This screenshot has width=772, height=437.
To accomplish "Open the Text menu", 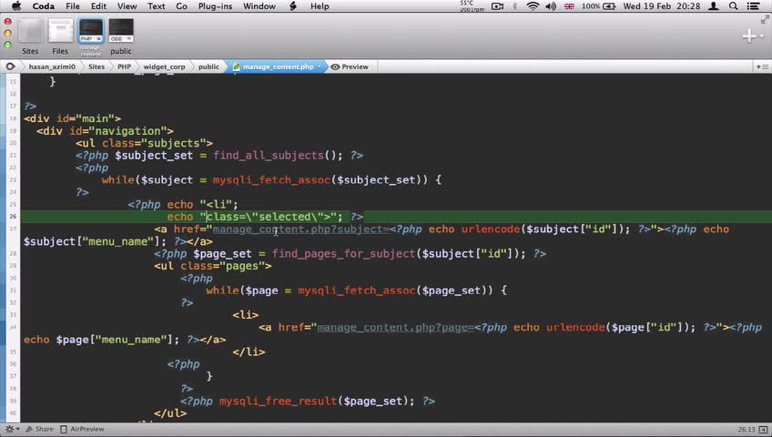I will pos(156,6).
